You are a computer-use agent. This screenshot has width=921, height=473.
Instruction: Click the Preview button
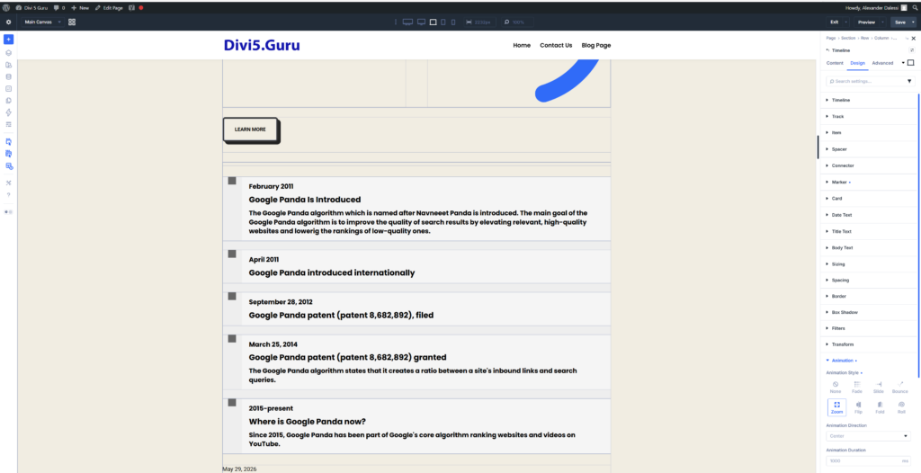click(866, 22)
